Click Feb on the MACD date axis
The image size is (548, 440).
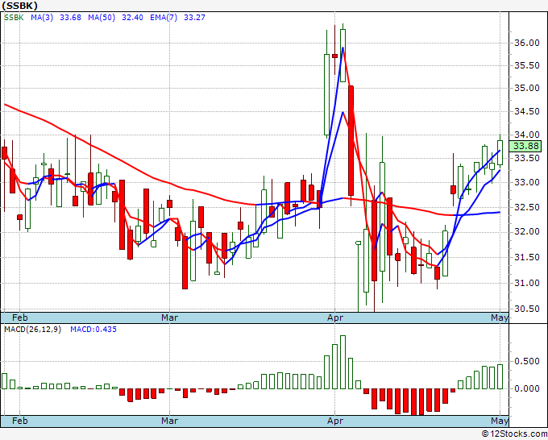pyautogui.click(x=19, y=421)
